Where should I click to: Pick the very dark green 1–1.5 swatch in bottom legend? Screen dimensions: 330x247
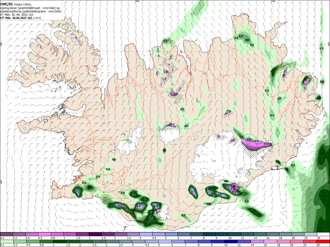[59, 242]
